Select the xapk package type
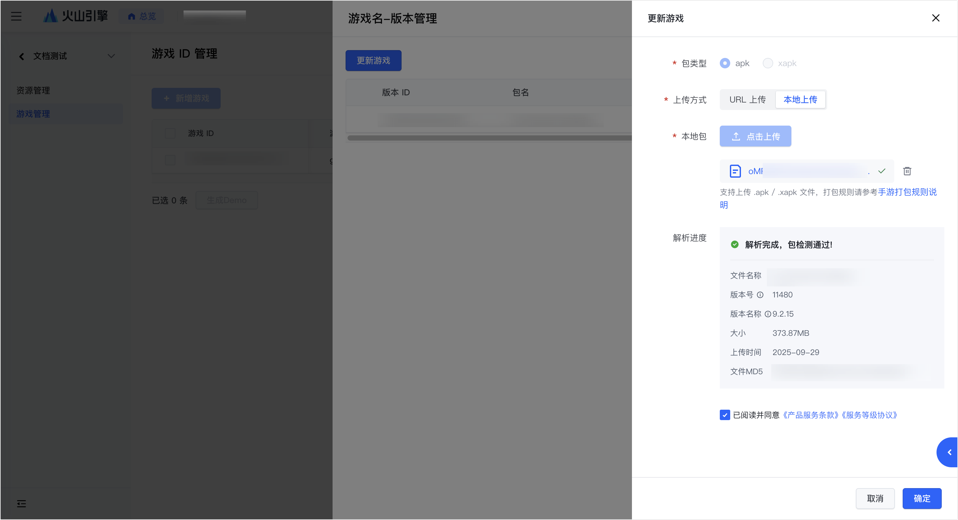Image resolution: width=958 pixels, height=520 pixels. 768,63
